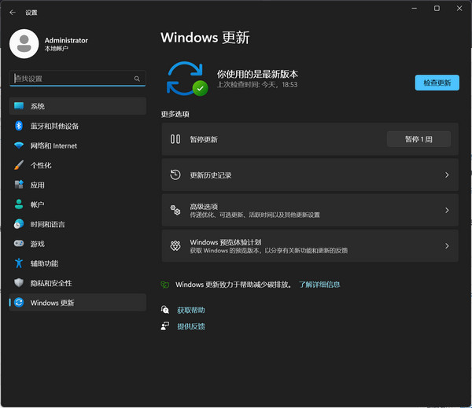
Task: Click 暂停 1 周 to pause updates
Action: [x=419, y=139]
